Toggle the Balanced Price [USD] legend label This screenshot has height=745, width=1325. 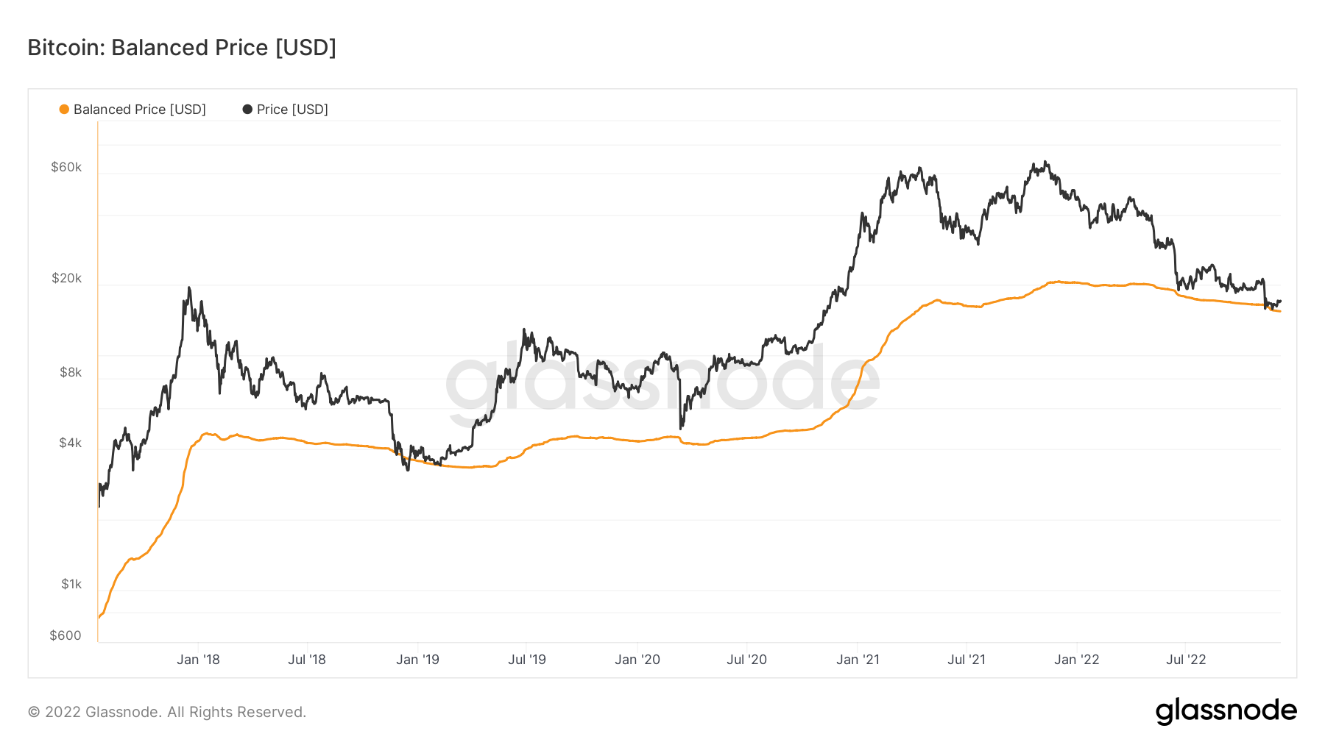[x=139, y=110]
